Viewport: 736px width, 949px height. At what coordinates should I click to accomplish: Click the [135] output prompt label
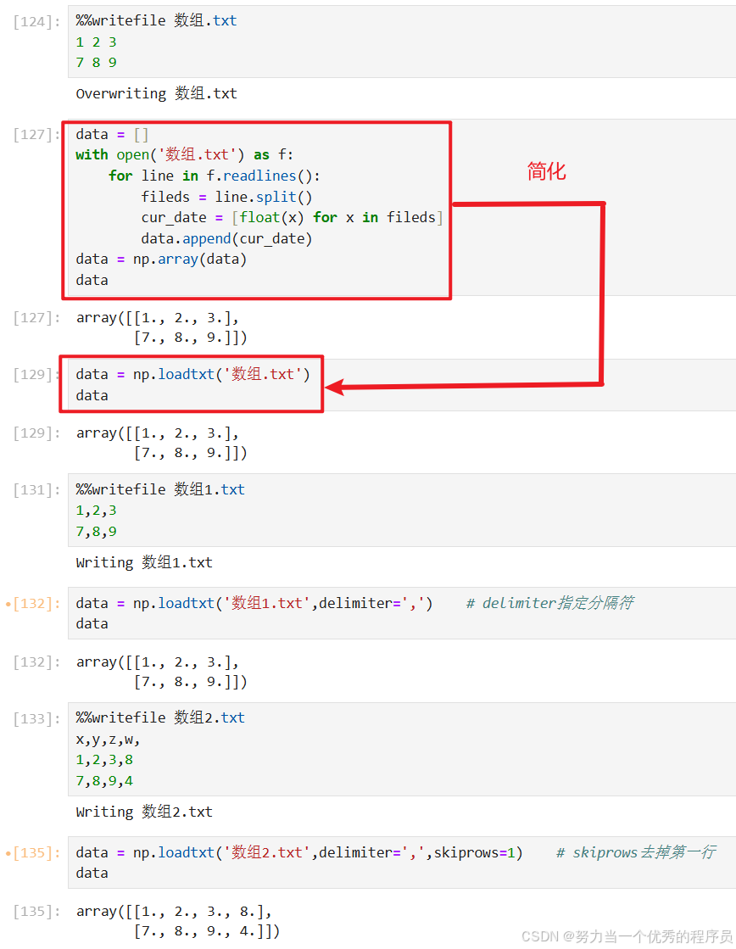click(36, 912)
